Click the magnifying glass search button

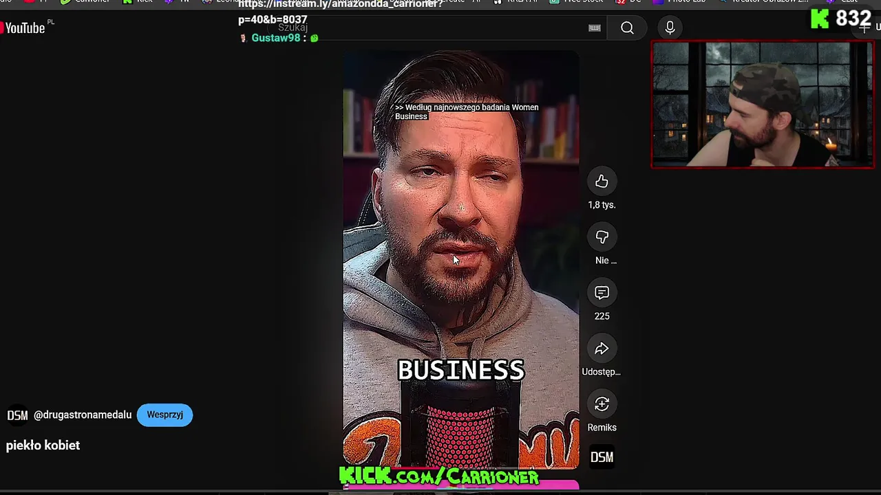coord(627,27)
